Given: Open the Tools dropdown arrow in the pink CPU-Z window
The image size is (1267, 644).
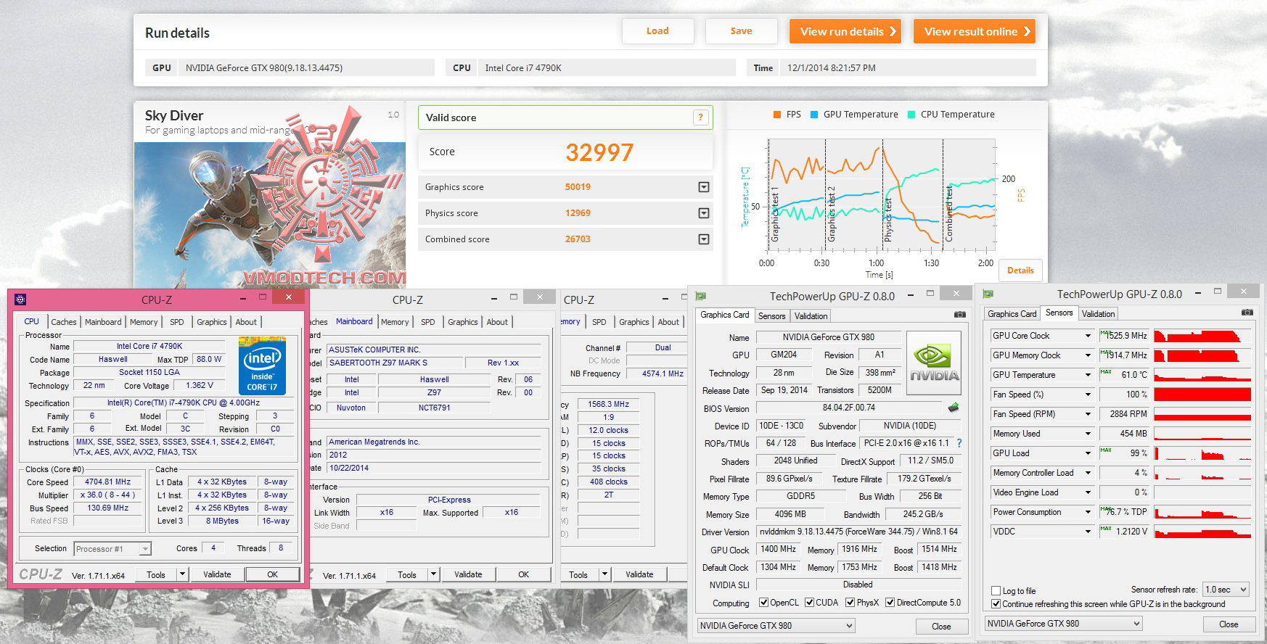Looking at the screenshot, I should pos(183,574).
